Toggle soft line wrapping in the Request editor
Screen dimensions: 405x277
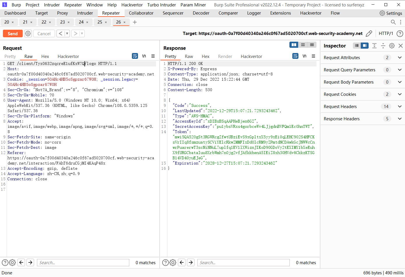pyautogui.click(x=135, y=56)
